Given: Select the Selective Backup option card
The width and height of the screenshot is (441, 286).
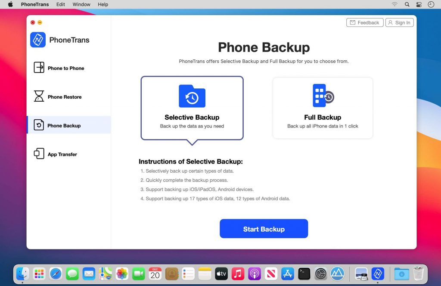Looking at the screenshot, I should point(192,108).
